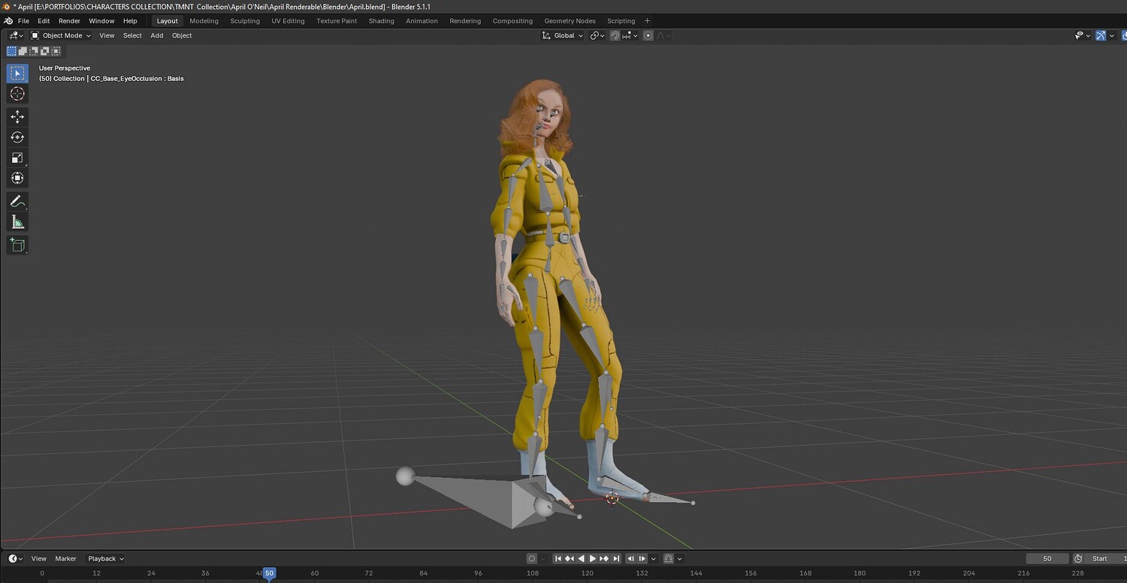This screenshot has width=1127, height=583.
Task: Open the timeline editor type dropdown
Action: (16, 559)
